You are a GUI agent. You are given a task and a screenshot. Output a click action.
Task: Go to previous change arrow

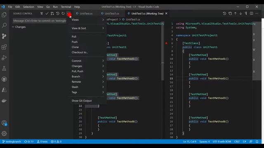coord(236,14)
